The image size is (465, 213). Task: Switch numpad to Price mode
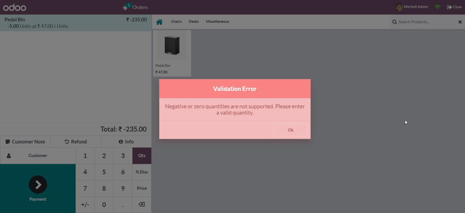[x=142, y=188]
